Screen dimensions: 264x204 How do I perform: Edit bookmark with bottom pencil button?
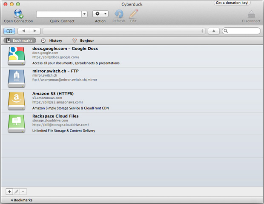[16, 192]
